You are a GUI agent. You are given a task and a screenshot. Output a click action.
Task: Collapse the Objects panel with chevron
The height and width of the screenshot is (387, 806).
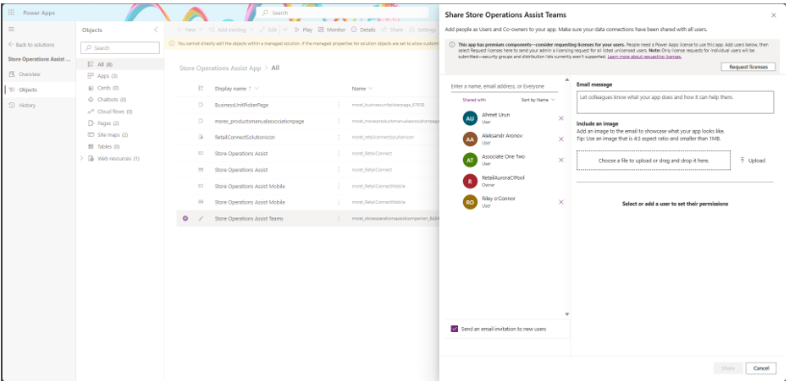(156, 30)
